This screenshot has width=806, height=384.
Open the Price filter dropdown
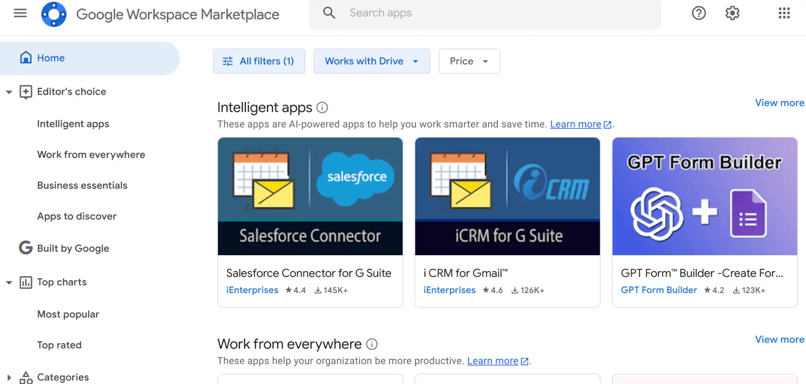469,61
